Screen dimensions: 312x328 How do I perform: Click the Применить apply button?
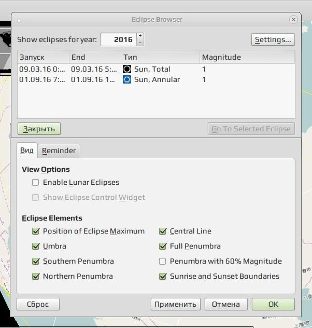[x=175, y=304]
